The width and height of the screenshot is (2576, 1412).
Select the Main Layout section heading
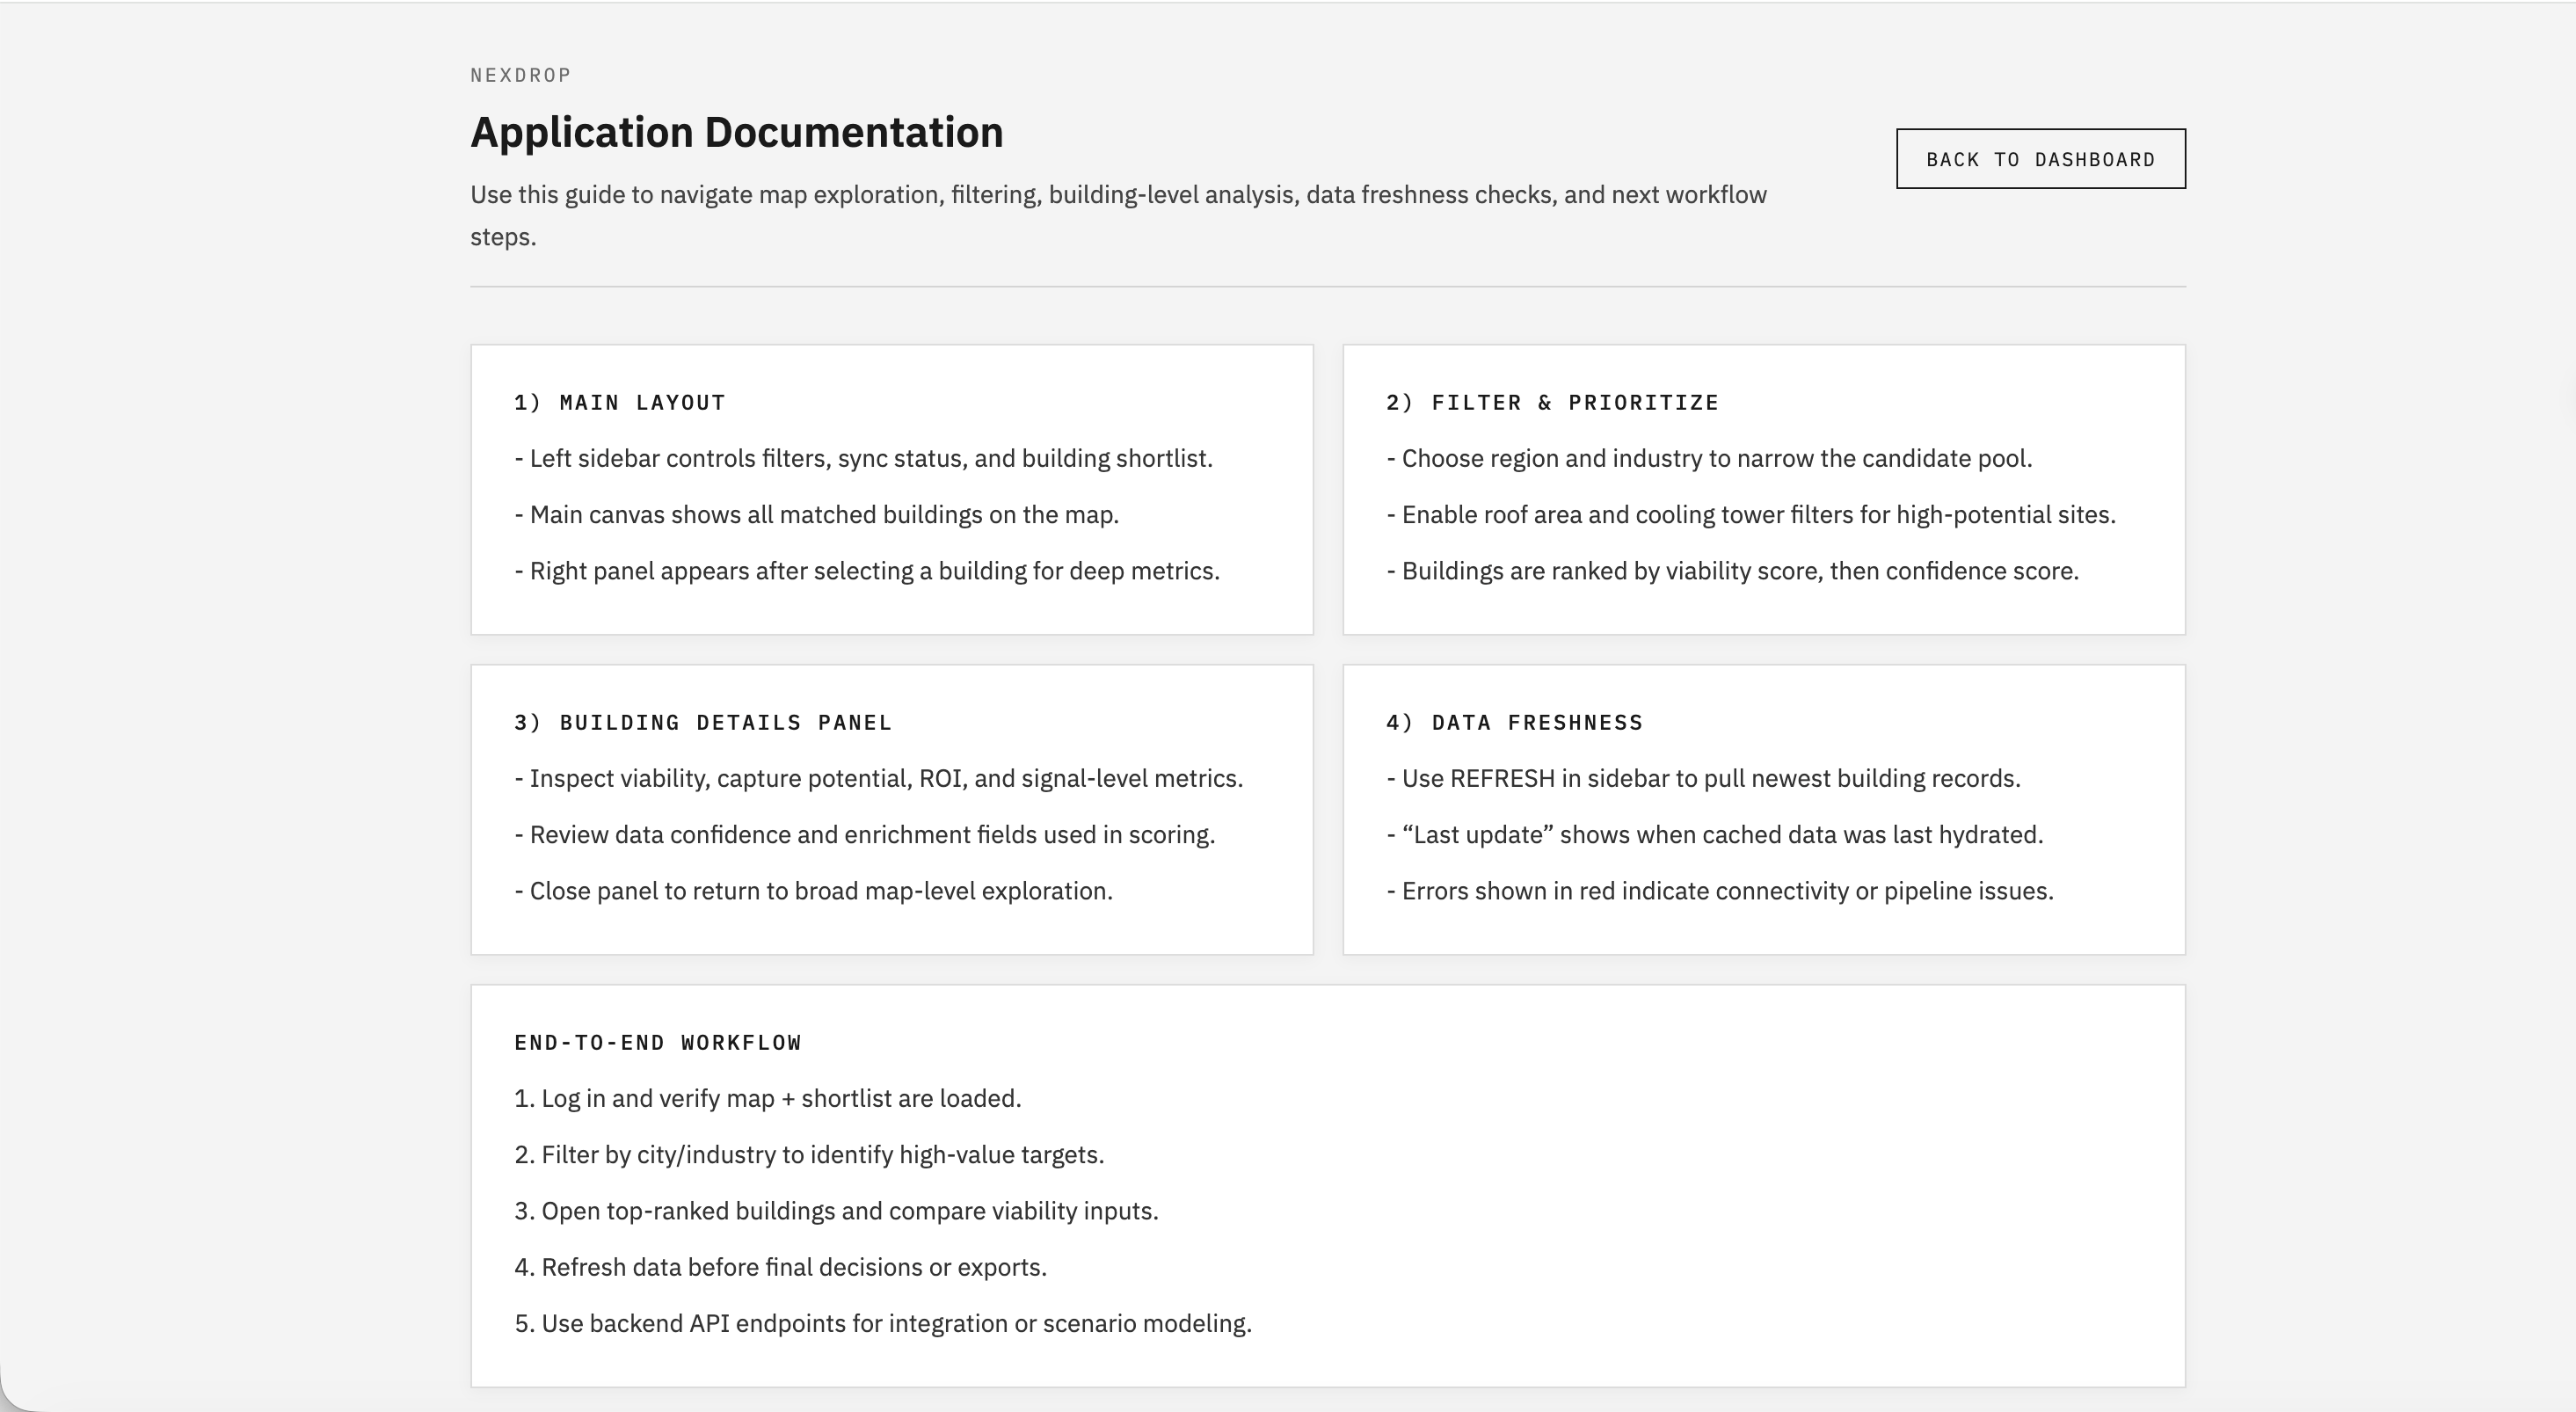[619, 403]
